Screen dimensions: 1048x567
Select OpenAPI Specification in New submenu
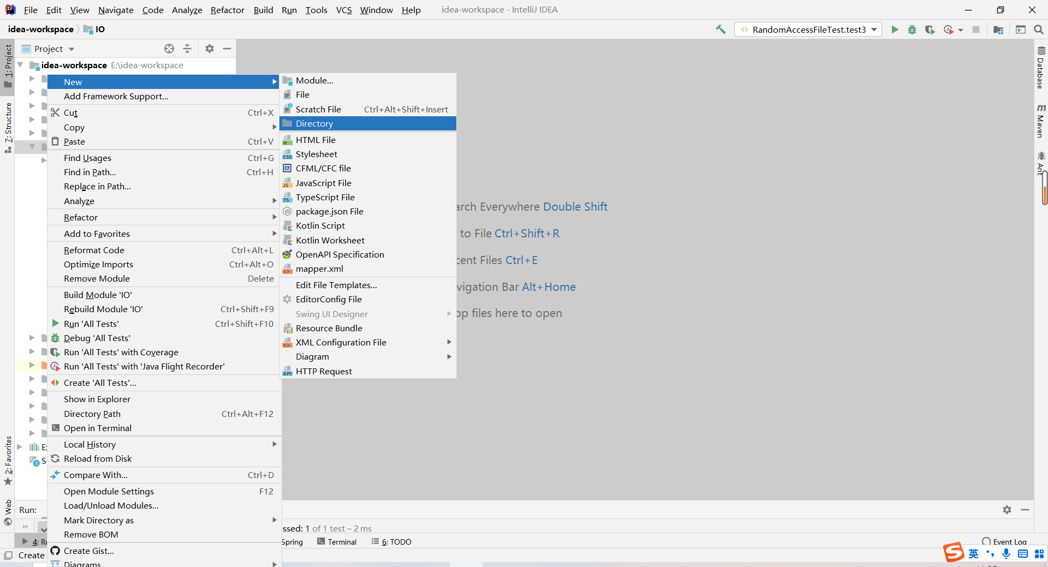[368, 254]
